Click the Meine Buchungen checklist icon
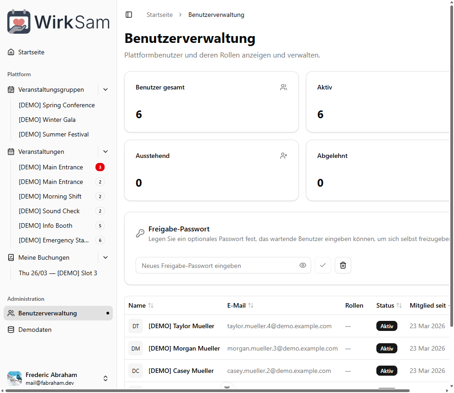 pos(11,257)
